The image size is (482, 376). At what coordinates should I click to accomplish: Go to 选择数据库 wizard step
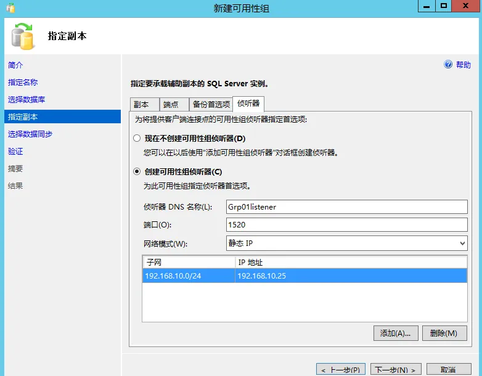(x=27, y=100)
